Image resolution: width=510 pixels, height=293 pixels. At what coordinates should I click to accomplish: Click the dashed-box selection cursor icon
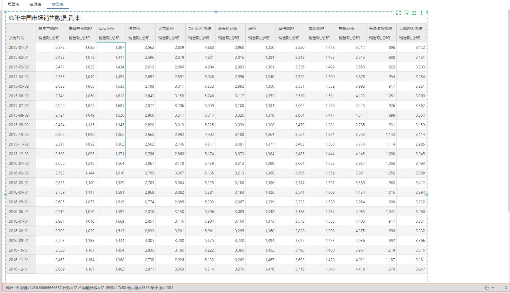tap(406, 13)
